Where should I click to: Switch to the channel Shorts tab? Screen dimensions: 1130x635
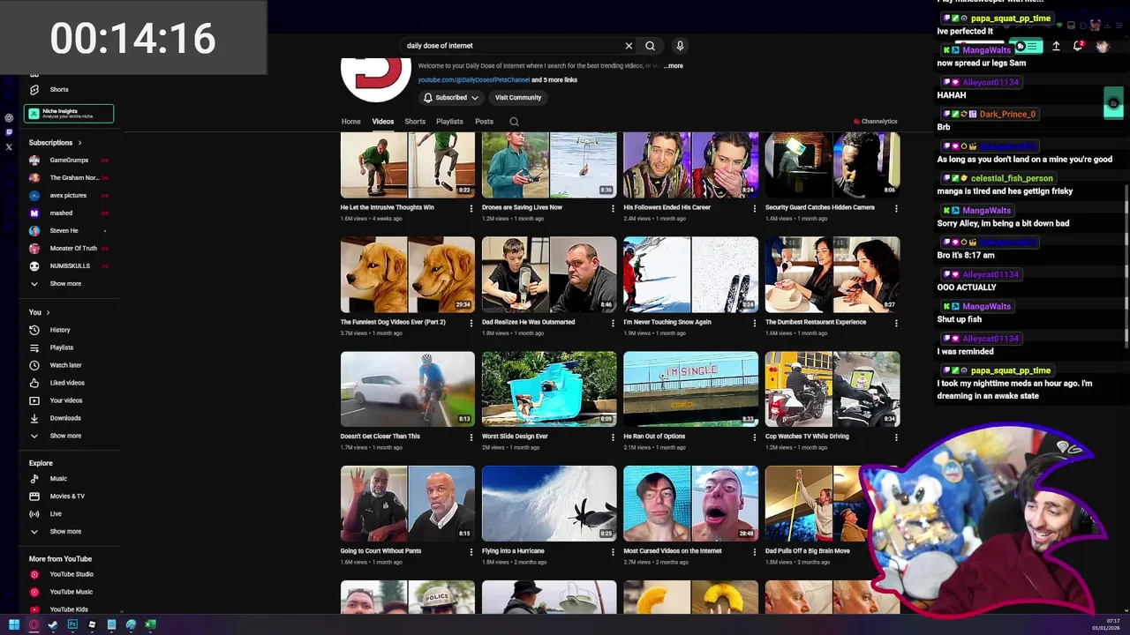tap(415, 122)
